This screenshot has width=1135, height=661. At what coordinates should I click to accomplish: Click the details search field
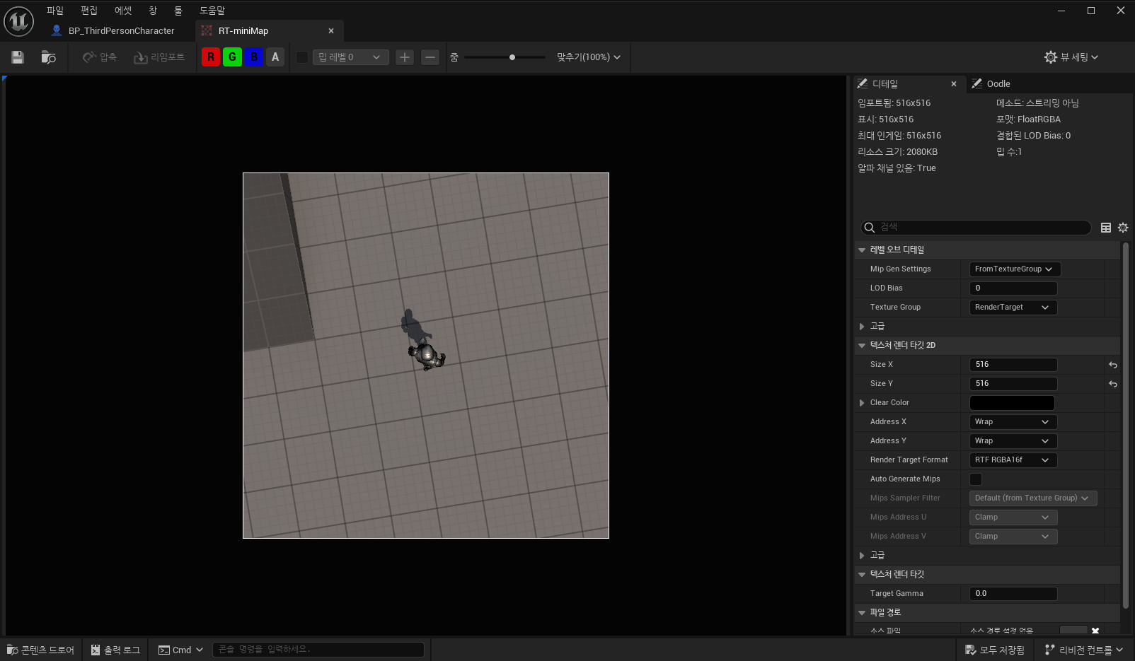pos(976,228)
